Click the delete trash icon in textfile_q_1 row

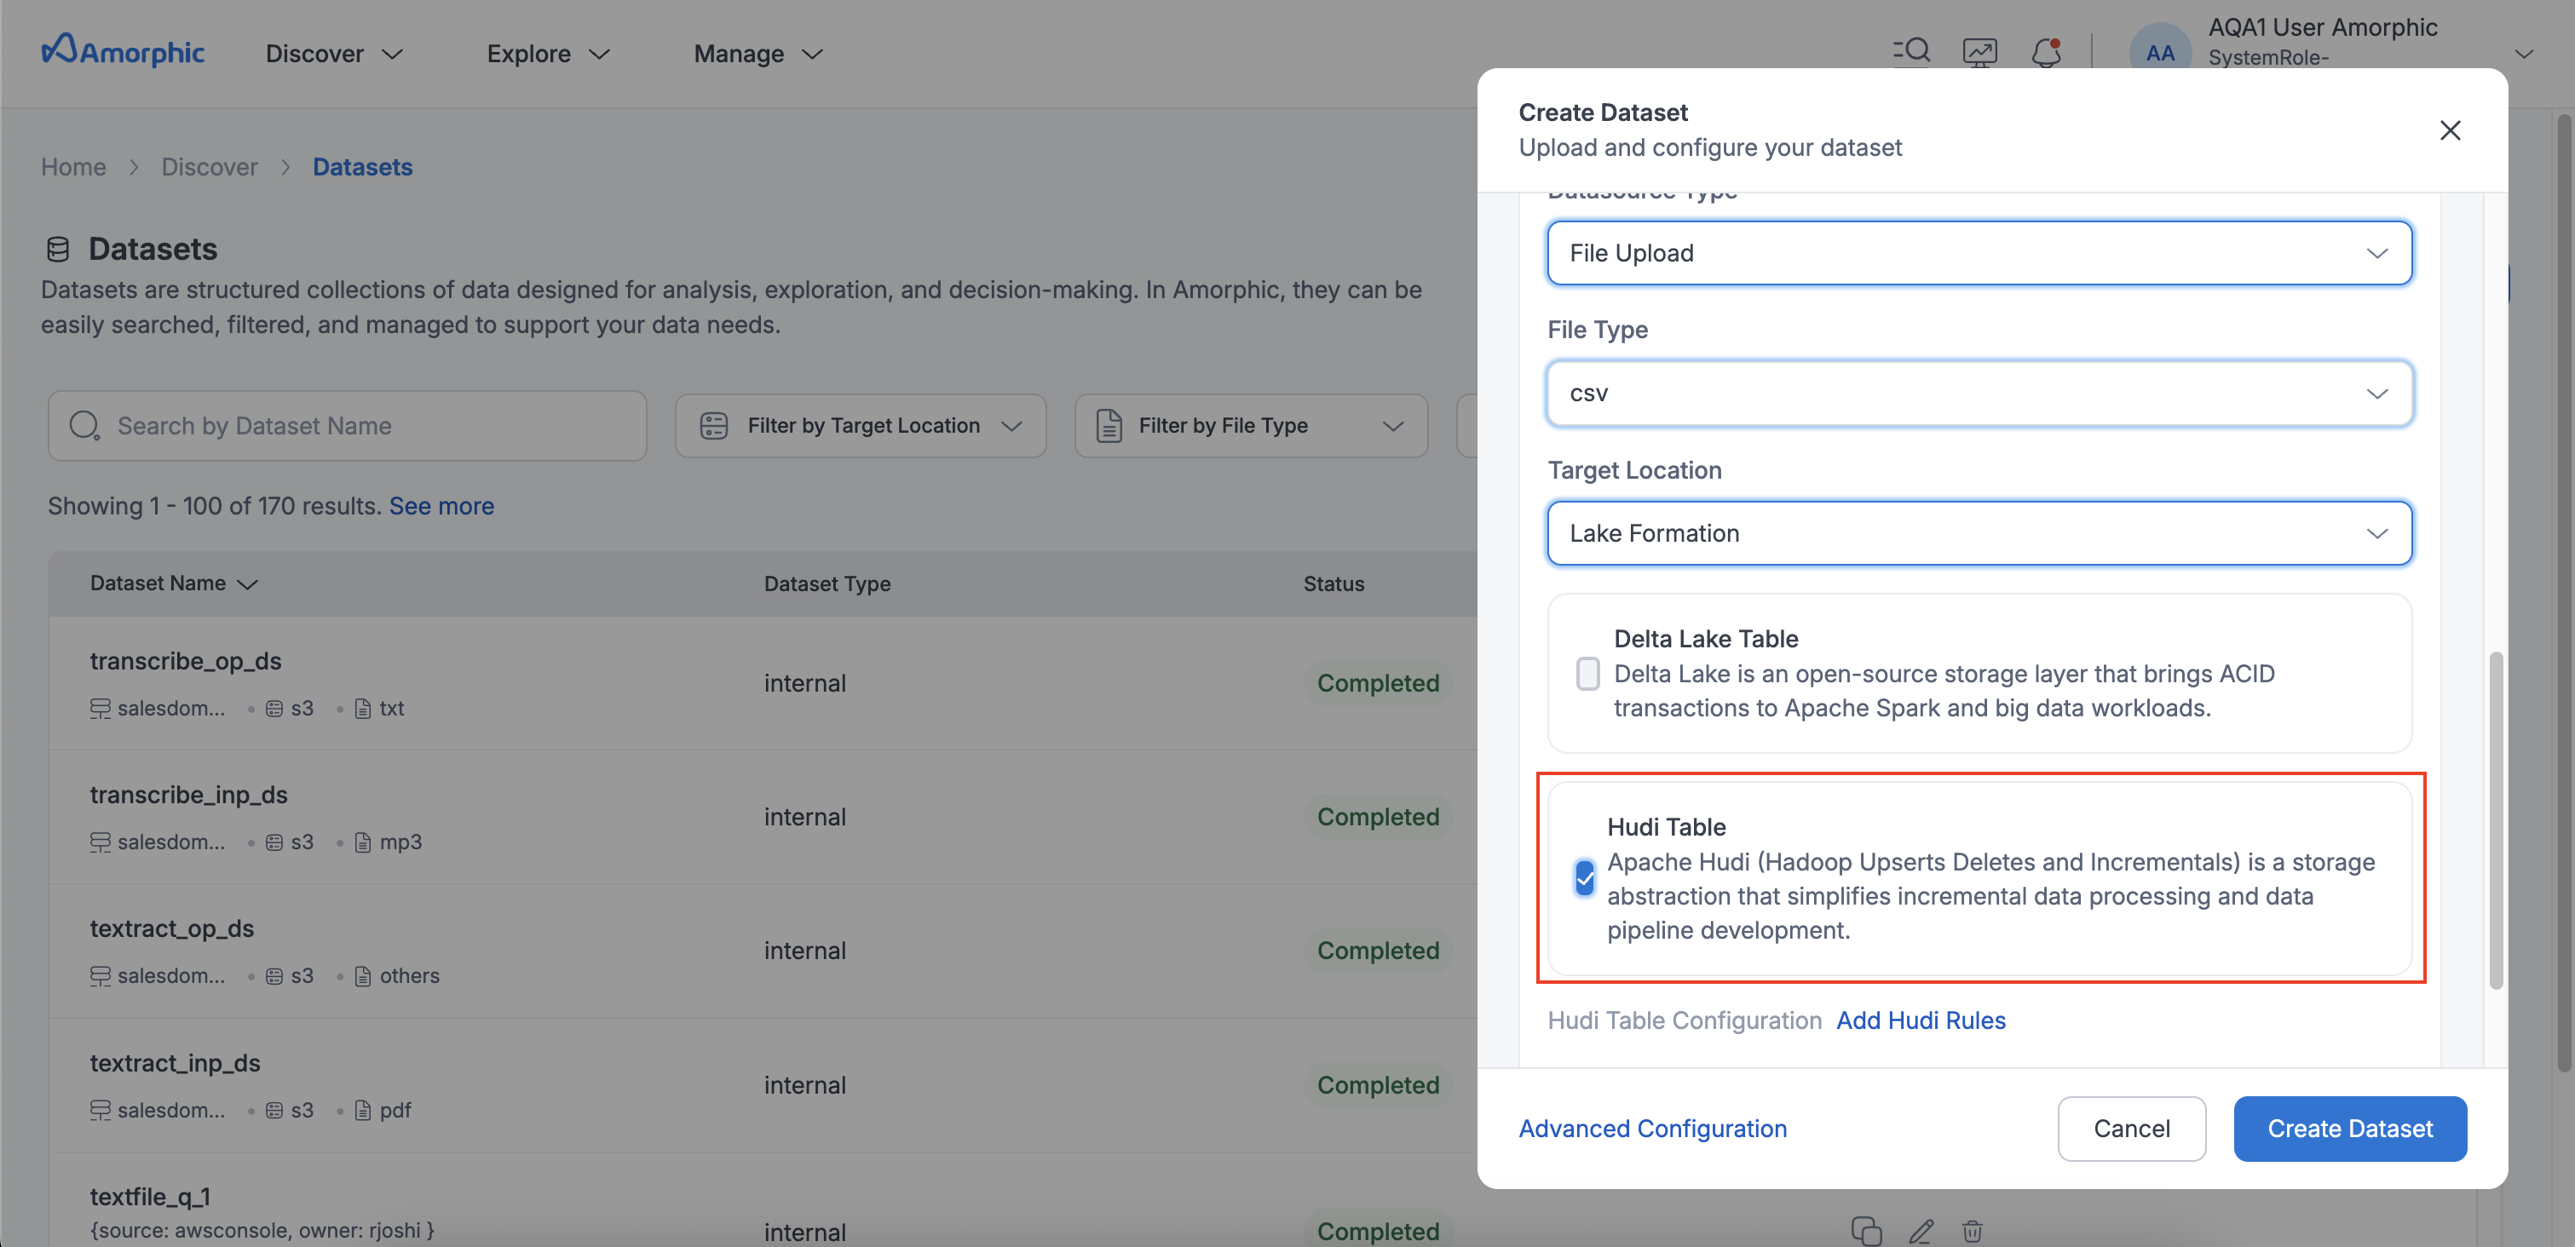[1973, 1231]
